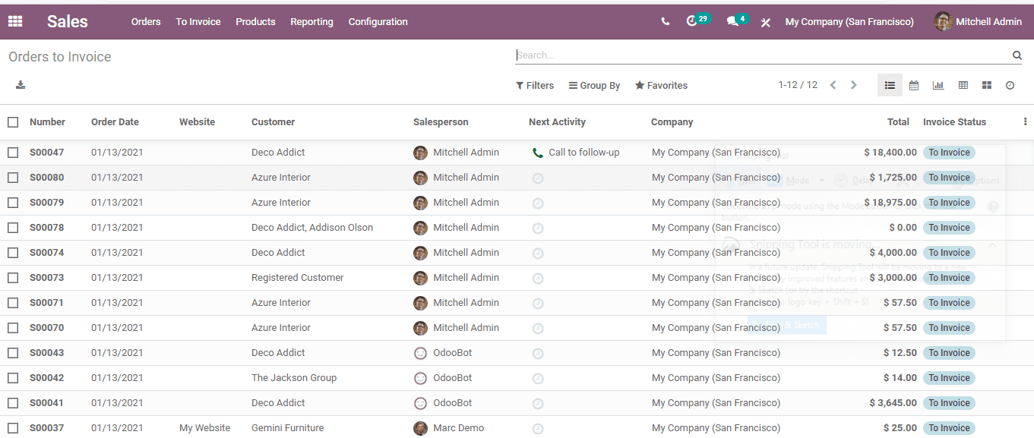Sort by Number column header

point(47,122)
